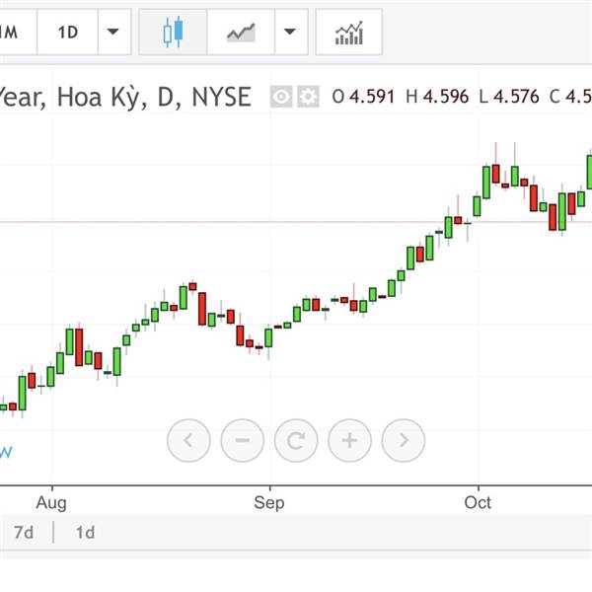Move the chart right with the arrow

404,440
